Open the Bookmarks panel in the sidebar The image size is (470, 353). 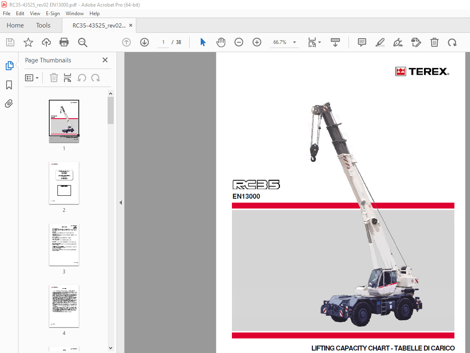pos(9,85)
